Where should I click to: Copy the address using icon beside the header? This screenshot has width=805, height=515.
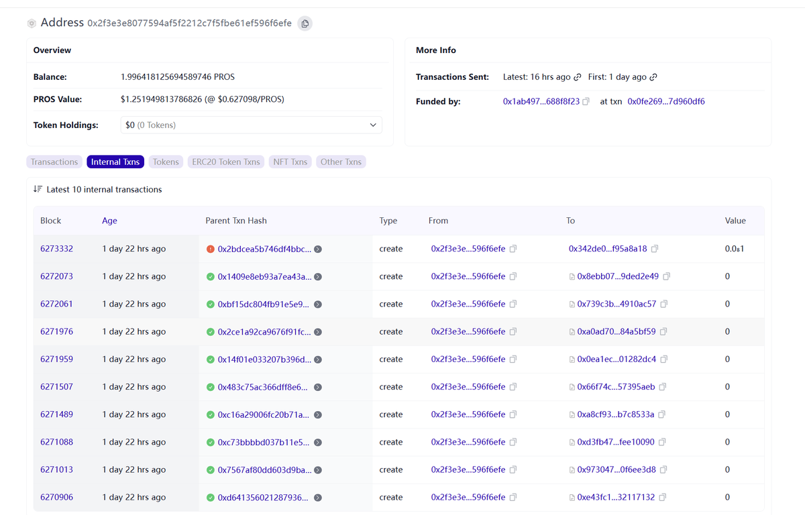[305, 23]
